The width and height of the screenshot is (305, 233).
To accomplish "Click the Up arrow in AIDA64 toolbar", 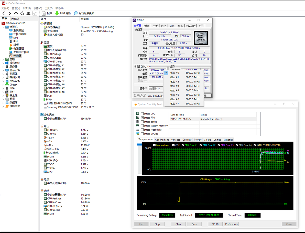I will [16, 13].
